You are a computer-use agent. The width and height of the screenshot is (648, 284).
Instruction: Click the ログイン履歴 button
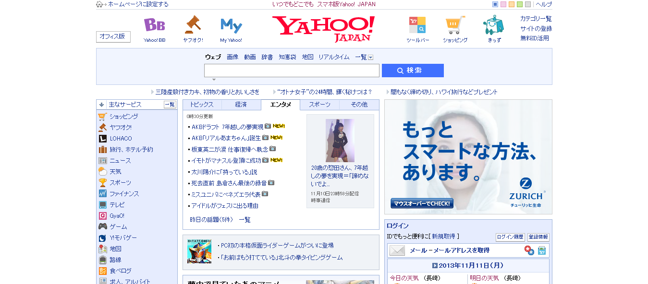click(x=510, y=237)
